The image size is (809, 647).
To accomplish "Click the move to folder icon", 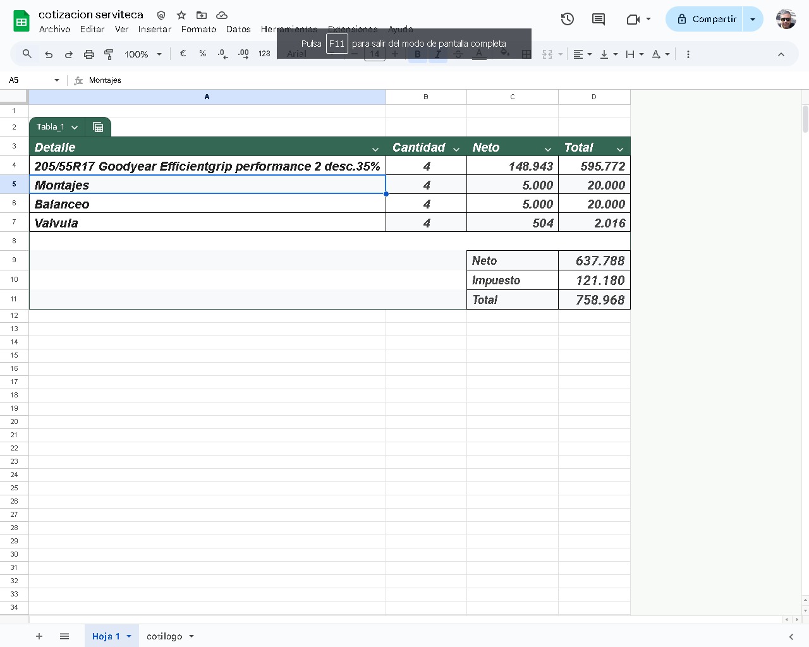I will tap(202, 15).
